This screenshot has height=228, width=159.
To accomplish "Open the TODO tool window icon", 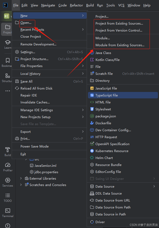I will point(8,195).
